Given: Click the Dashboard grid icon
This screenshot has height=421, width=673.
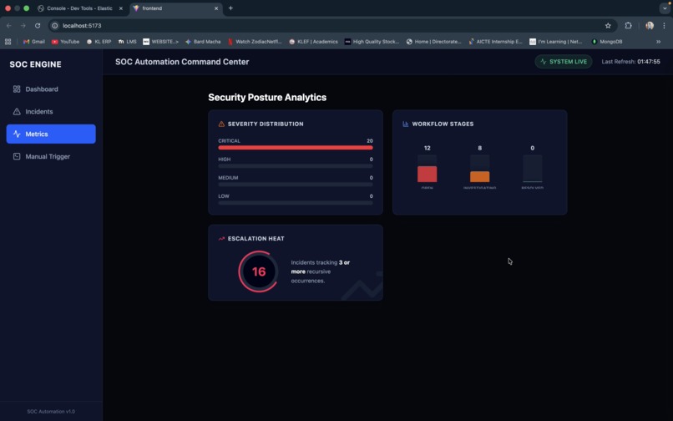Looking at the screenshot, I should pos(17,89).
